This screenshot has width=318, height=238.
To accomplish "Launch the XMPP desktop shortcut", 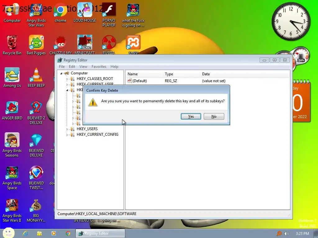I will click(133, 45).
